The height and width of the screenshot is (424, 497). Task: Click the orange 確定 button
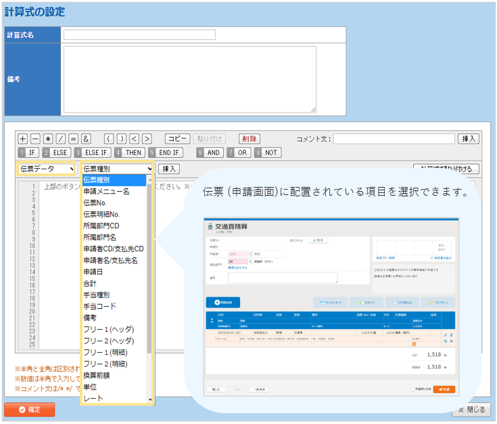[29, 410]
